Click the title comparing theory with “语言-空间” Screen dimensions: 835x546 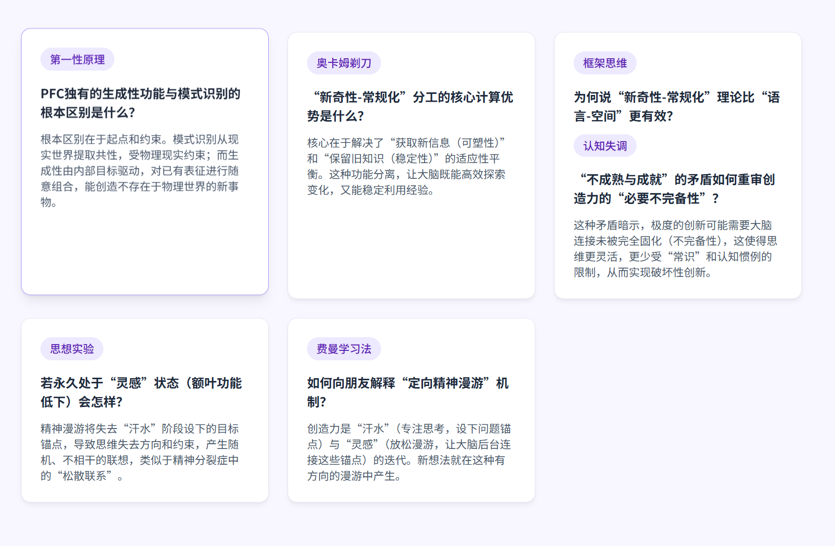677,106
